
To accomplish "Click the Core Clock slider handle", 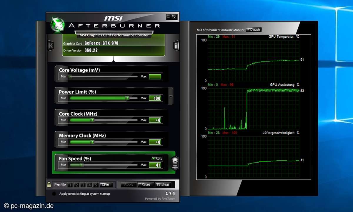I will [92, 120].
